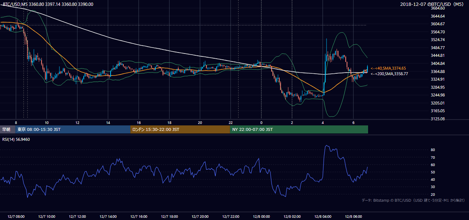Viewport: 469px width, 220px height.
Task: Select the 12/7 10:00 date label
Action: click(47, 217)
